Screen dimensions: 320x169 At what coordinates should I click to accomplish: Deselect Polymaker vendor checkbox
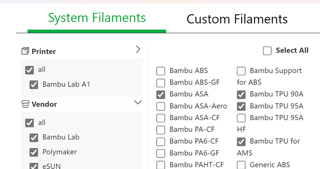(34, 152)
